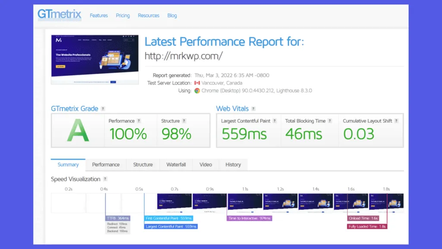Open the Pricing page
The image size is (442, 249).
123,16
